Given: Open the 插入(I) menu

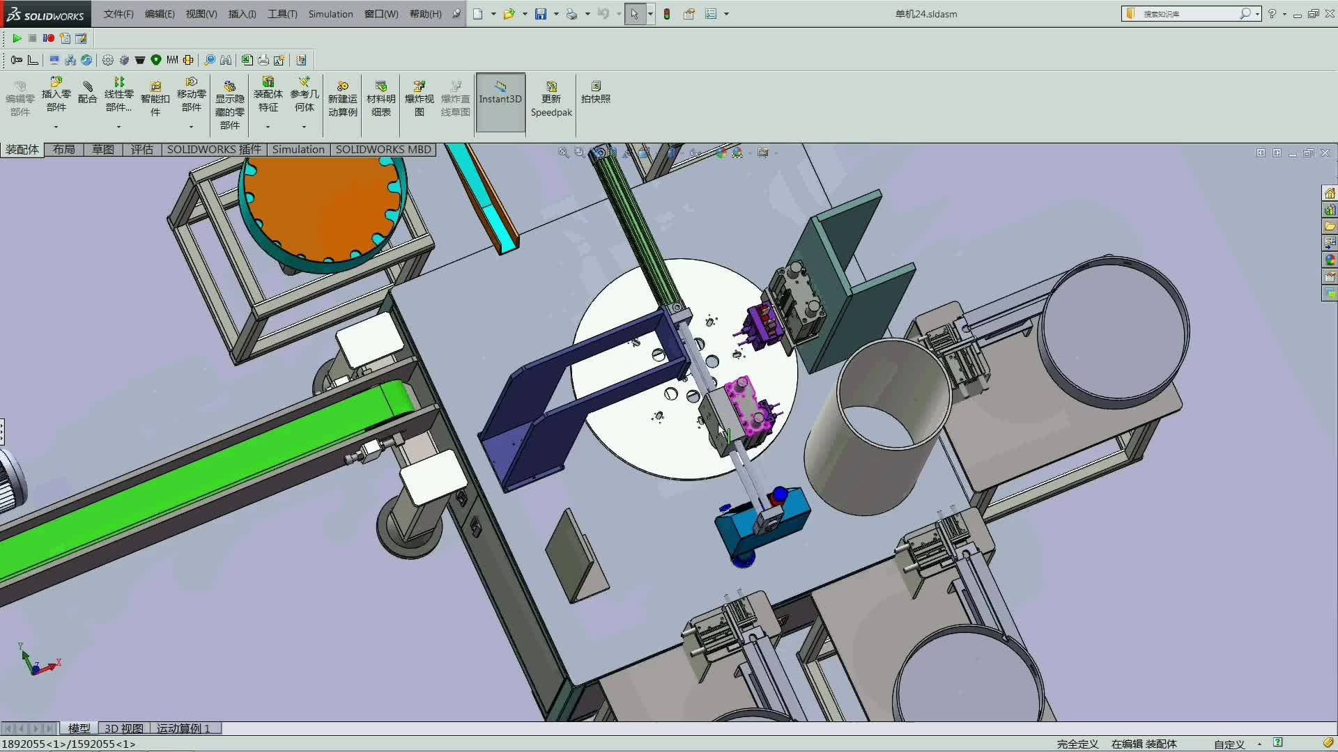Looking at the screenshot, I should [x=242, y=14].
